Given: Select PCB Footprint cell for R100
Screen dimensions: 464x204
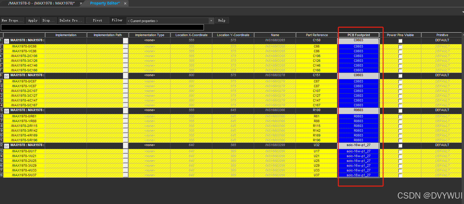Looking at the screenshot, I should (x=359, y=110).
